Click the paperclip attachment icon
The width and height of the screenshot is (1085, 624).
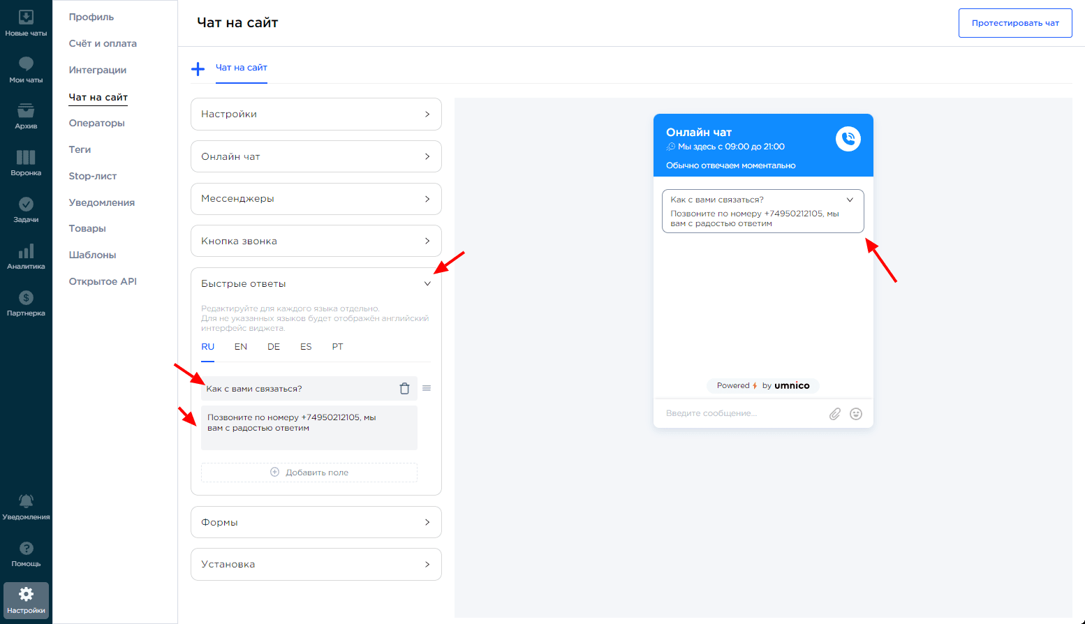click(834, 414)
